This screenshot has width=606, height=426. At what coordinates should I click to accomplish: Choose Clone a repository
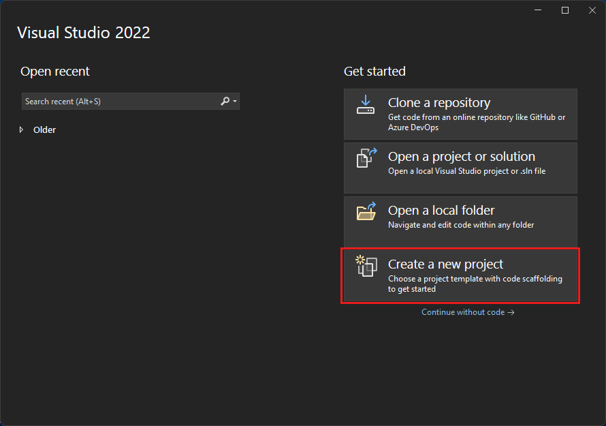(460, 114)
